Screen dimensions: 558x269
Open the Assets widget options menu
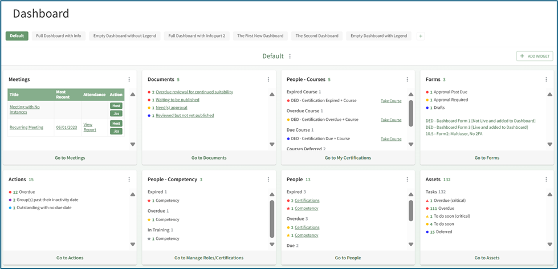tap(547, 180)
